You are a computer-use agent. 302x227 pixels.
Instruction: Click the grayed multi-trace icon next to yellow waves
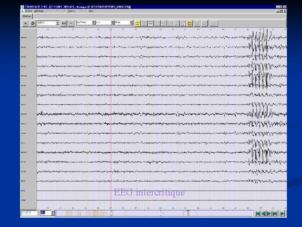pos(144,24)
